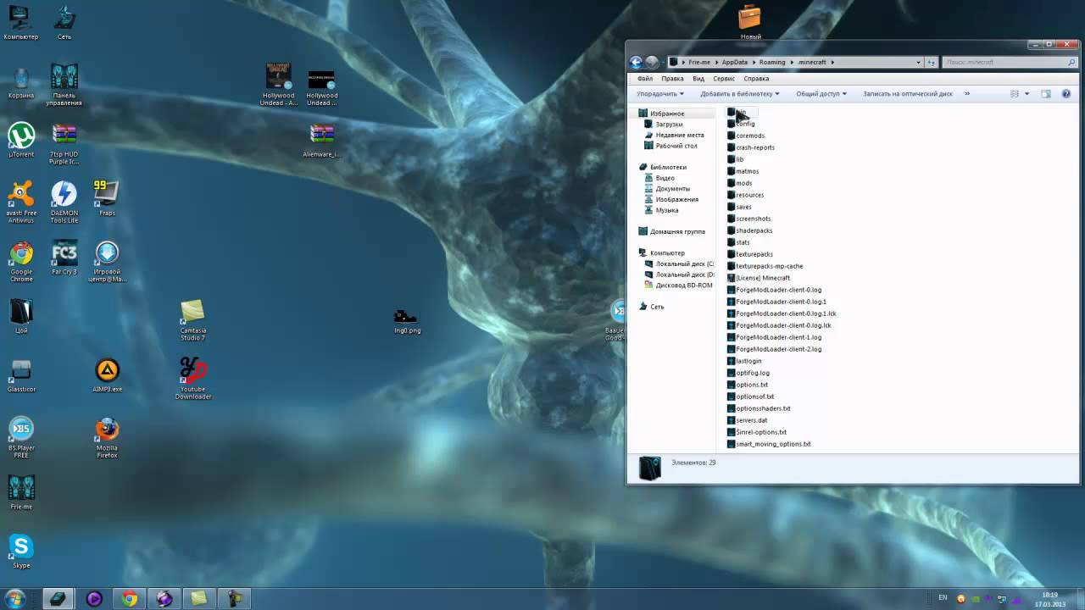Open the Вид menu
Image resolution: width=1085 pixels, height=610 pixels.
pyautogui.click(x=698, y=79)
